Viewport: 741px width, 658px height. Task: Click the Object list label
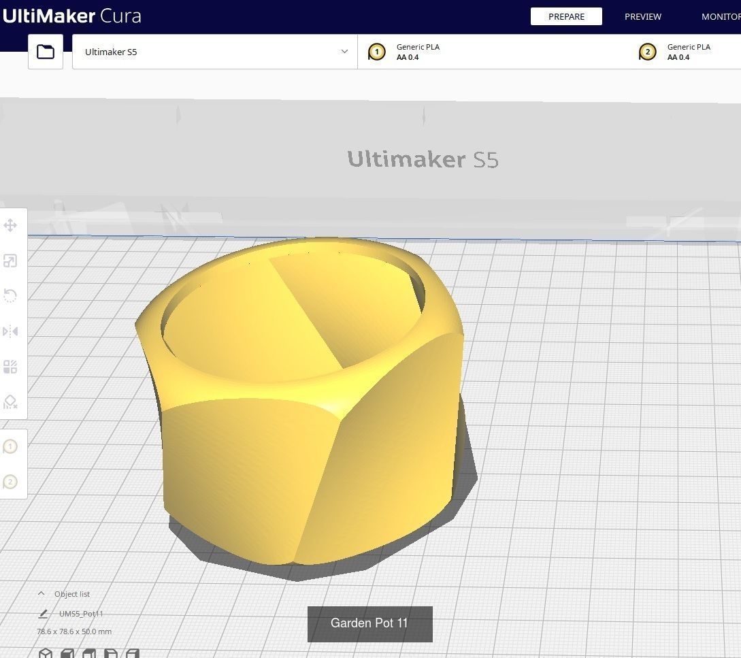point(72,594)
